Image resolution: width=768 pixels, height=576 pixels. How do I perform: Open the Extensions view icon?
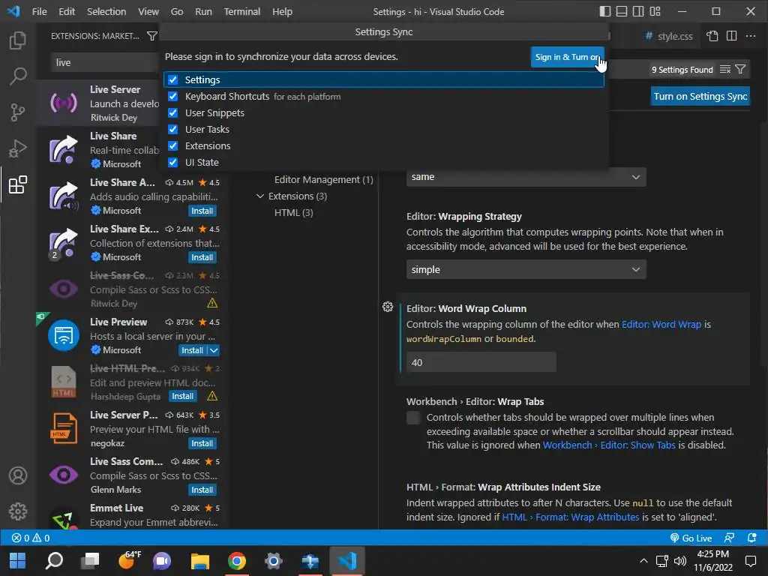click(x=18, y=184)
